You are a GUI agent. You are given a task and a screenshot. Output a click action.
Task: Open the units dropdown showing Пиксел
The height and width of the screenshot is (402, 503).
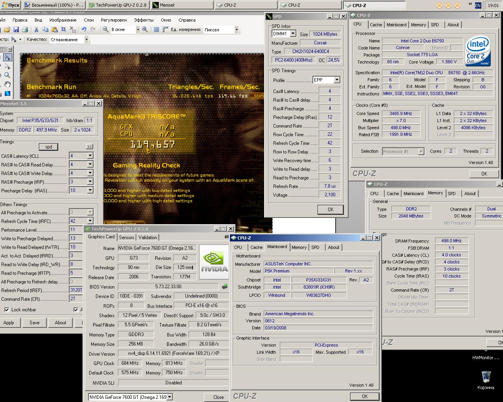[236, 29]
